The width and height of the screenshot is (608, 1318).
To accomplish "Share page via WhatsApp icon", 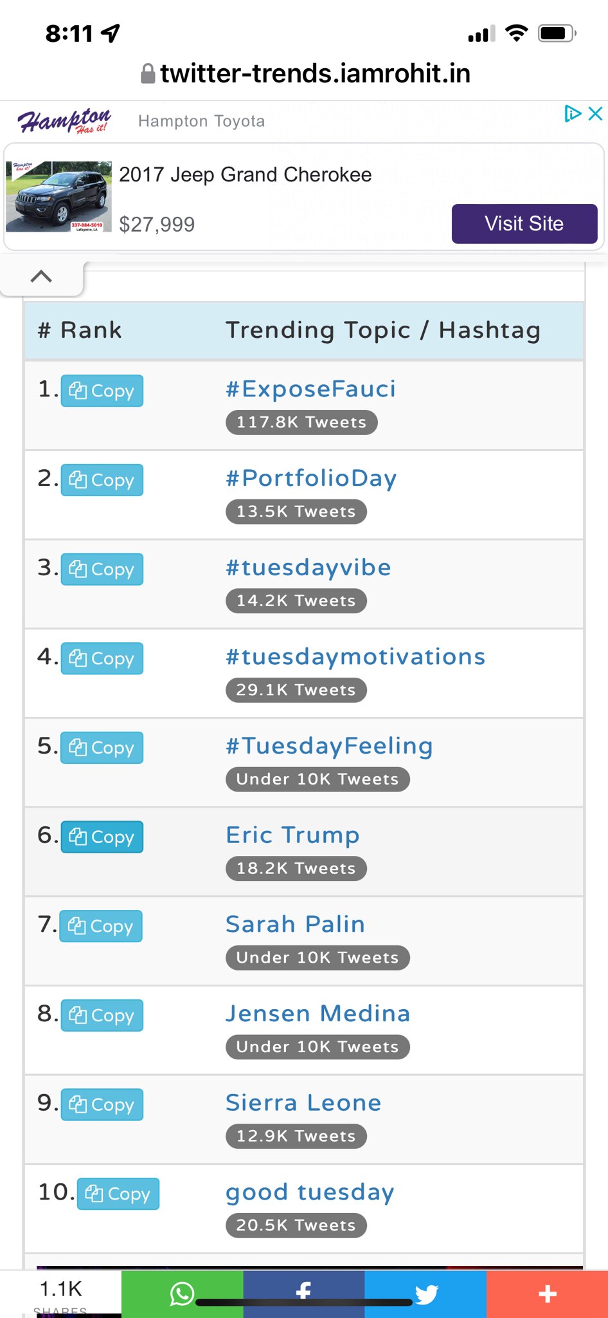I will (182, 1294).
